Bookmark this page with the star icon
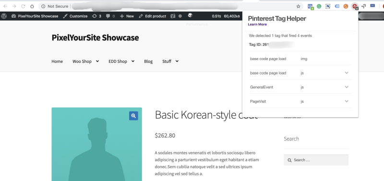384x181 pixels. (x=298, y=6)
